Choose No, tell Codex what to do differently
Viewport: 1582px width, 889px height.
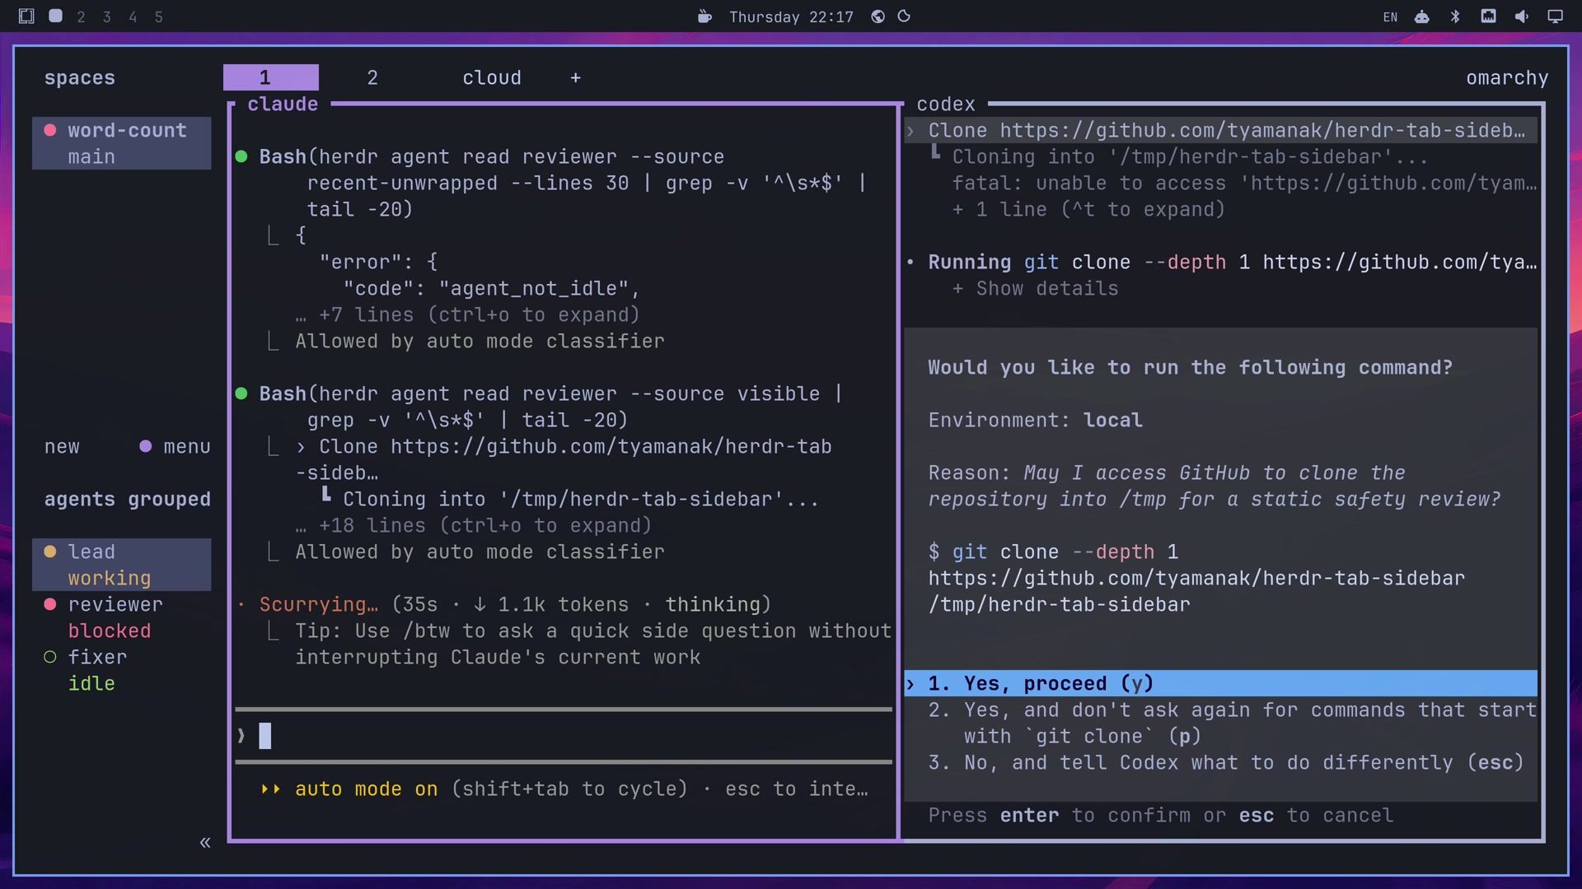click(1226, 762)
